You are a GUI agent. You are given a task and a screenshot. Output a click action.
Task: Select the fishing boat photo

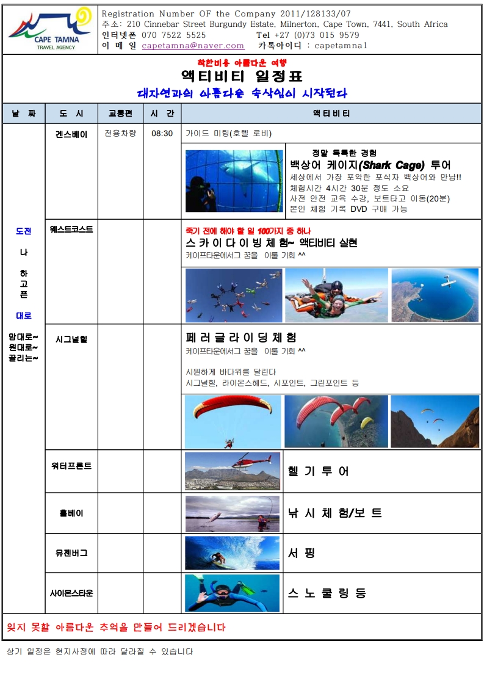tap(233, 513)
